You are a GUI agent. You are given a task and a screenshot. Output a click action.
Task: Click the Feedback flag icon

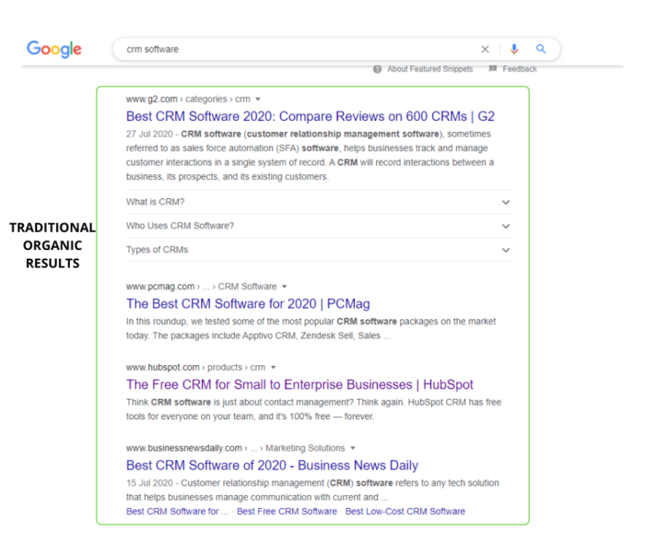click(x=493, y=69)
